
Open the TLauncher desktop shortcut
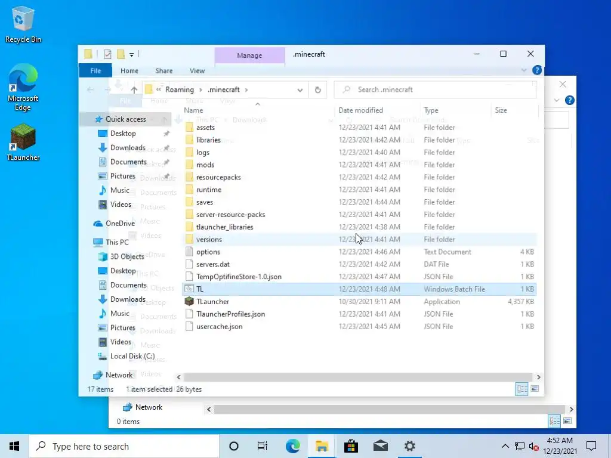(23, 142)
